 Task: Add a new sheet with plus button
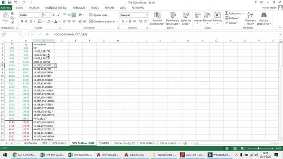coord(185,143)
